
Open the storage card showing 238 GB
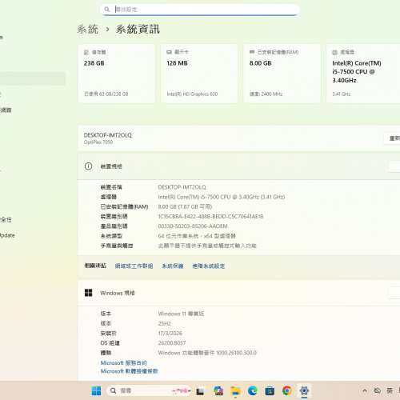[116, 74]
